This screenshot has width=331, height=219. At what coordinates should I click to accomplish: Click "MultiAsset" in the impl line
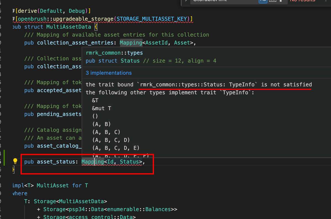coord(53,186)
